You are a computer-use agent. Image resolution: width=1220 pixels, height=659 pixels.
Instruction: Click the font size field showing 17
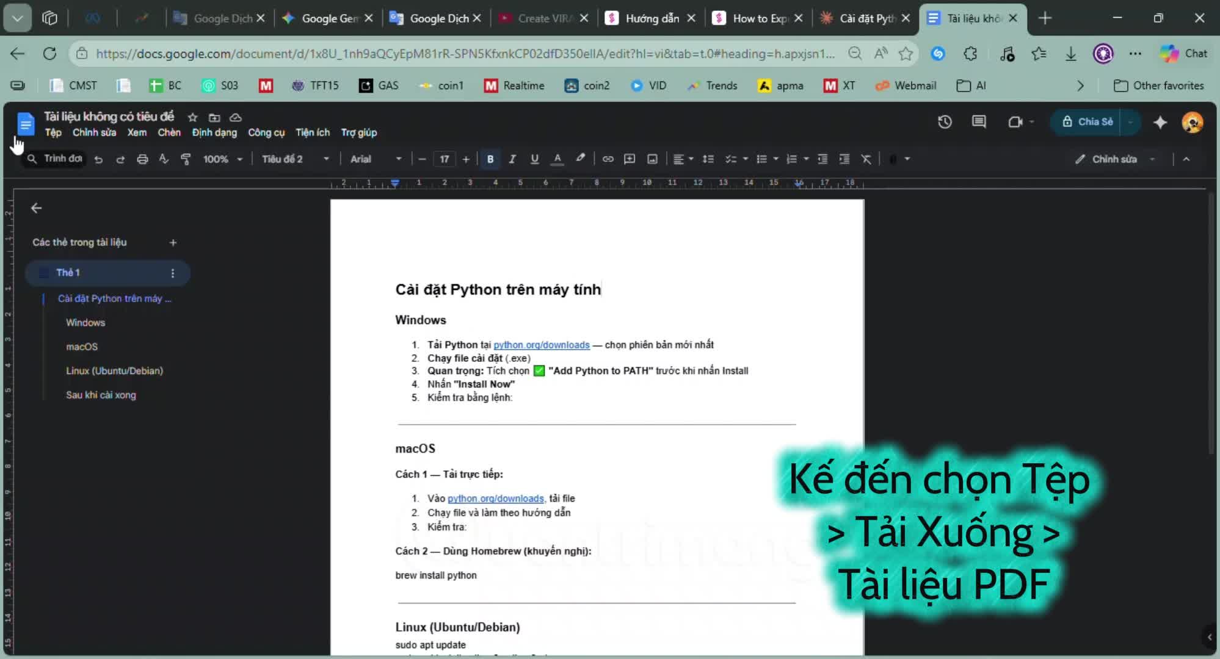[x=444, y=159]
